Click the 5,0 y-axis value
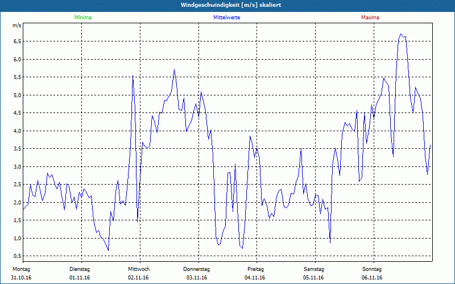 point(18,95)
